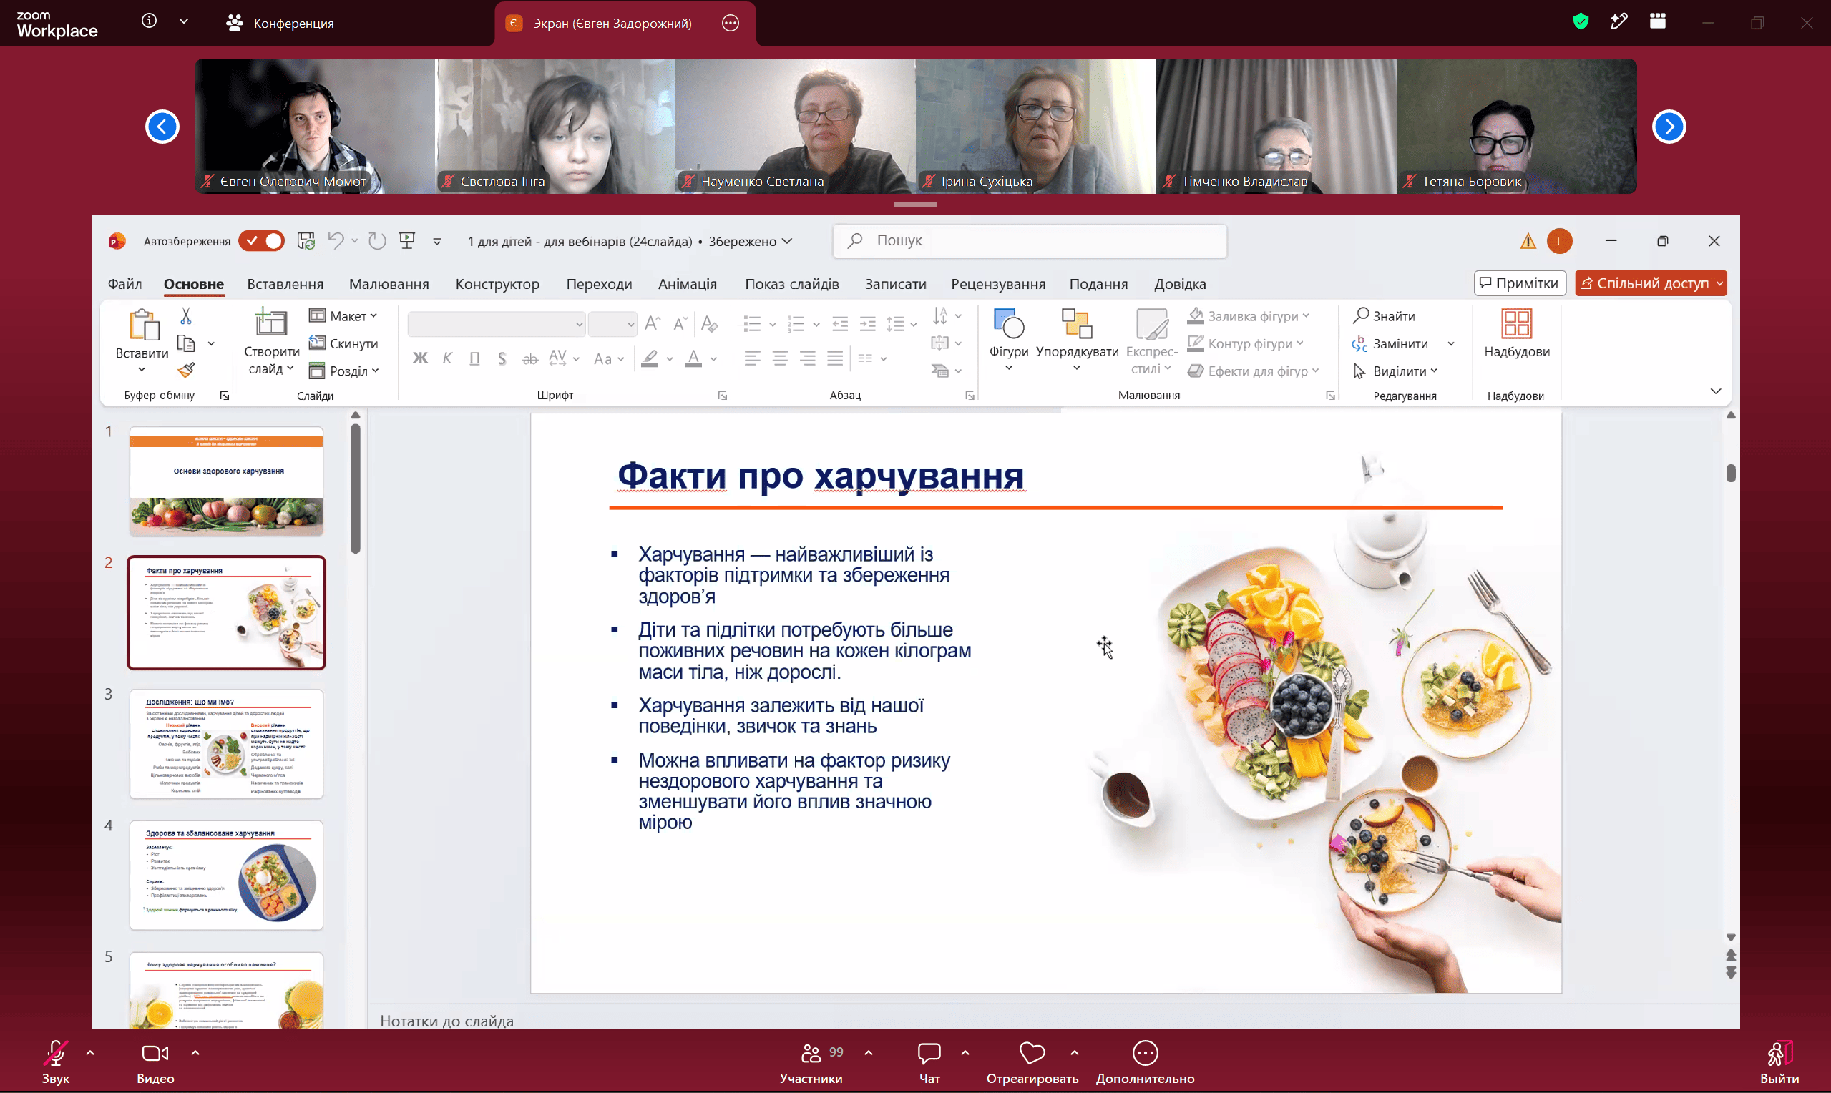
Task: Turn on camera with the Видео button
Action: (x=155, y=1063)
